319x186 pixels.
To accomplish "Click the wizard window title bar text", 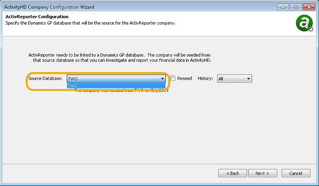I will (49, 7).
